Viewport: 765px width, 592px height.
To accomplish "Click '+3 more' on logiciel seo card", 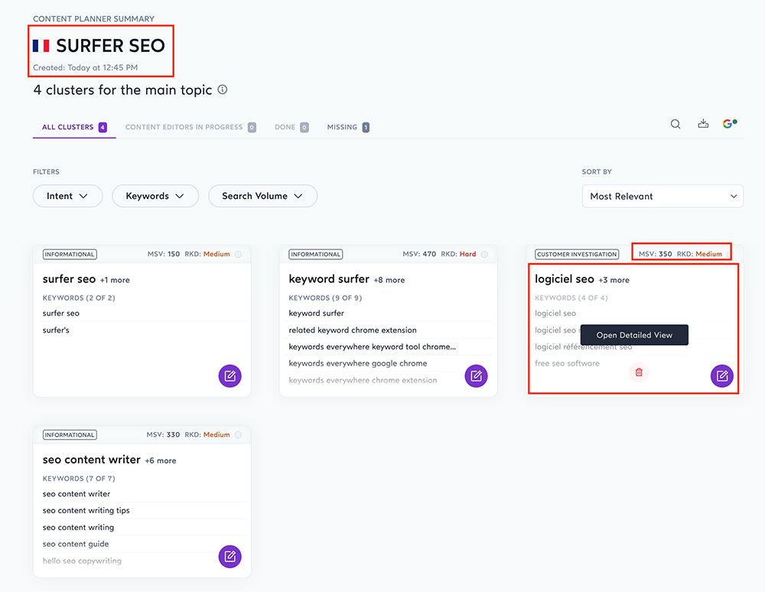I will pos(614,281).
